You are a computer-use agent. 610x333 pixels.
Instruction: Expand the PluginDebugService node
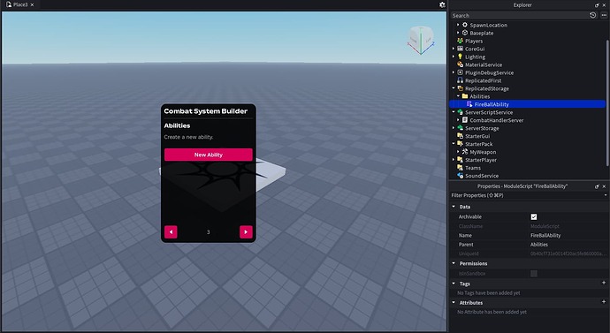454,72
